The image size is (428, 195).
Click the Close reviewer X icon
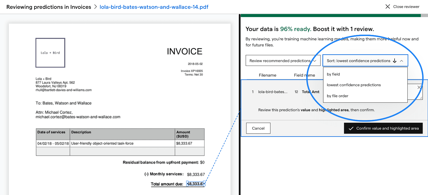pyautogui.click(x=388, y=7)
